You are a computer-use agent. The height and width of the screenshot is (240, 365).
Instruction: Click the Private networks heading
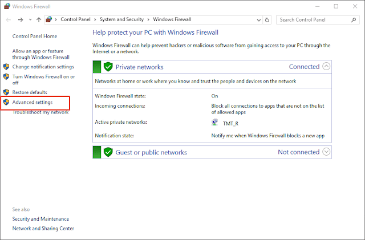tap(139, 67)
